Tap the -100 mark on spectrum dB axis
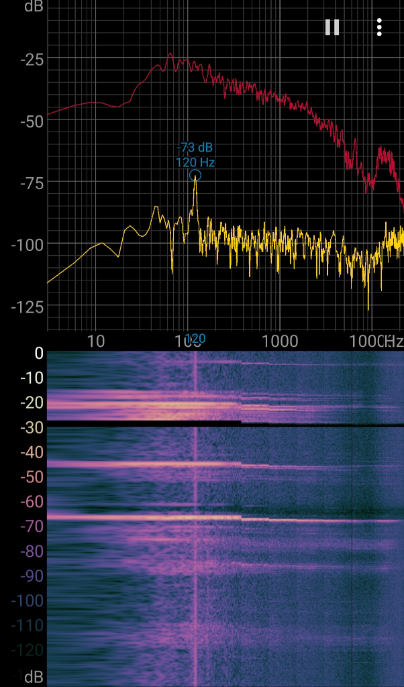Image resolution: width=404 pixels, height=687 pixels. (x=28, y=244)
